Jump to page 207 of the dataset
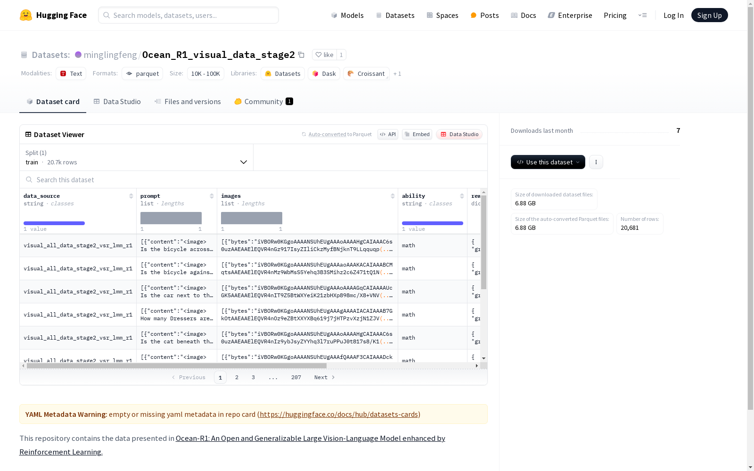 coord(296,377)
